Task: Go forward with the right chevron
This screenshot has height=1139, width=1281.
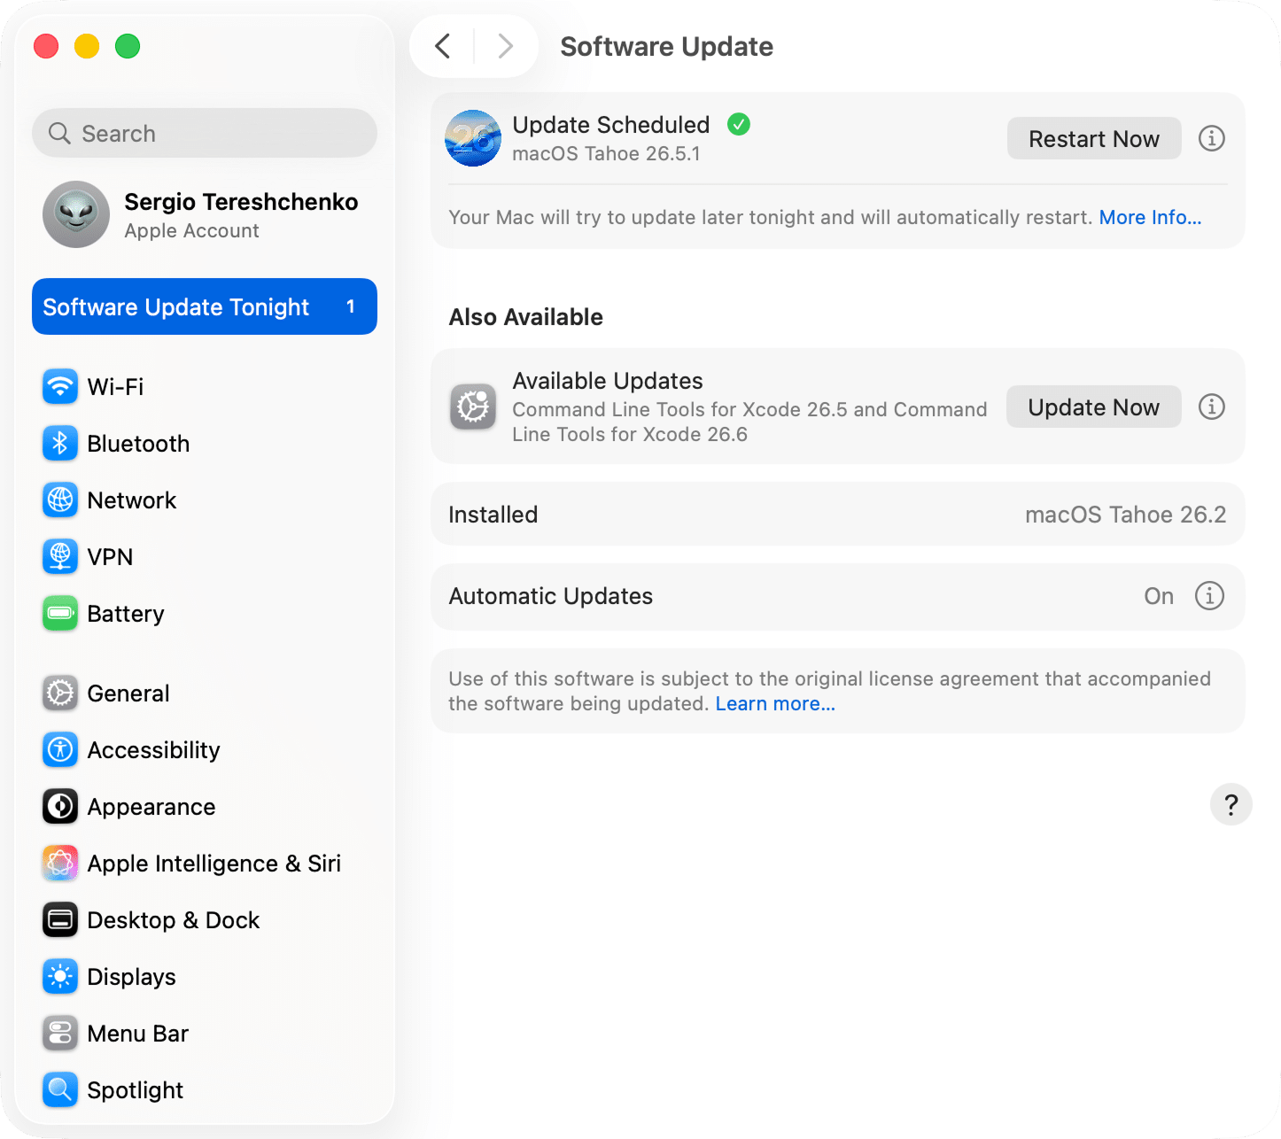Action: [505, 46]
